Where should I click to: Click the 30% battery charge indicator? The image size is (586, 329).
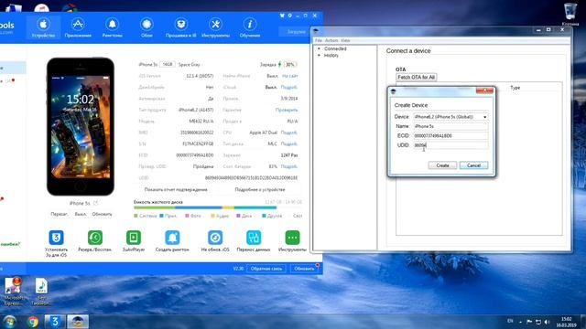pos(290,65)
